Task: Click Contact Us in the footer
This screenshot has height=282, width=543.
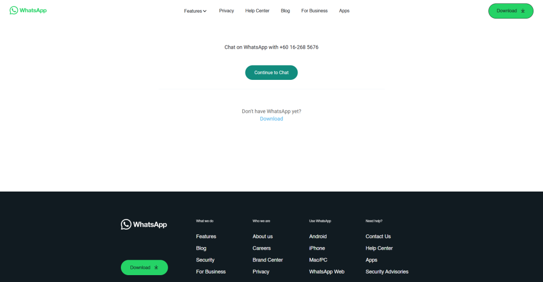Action: [x=378, y=236]
